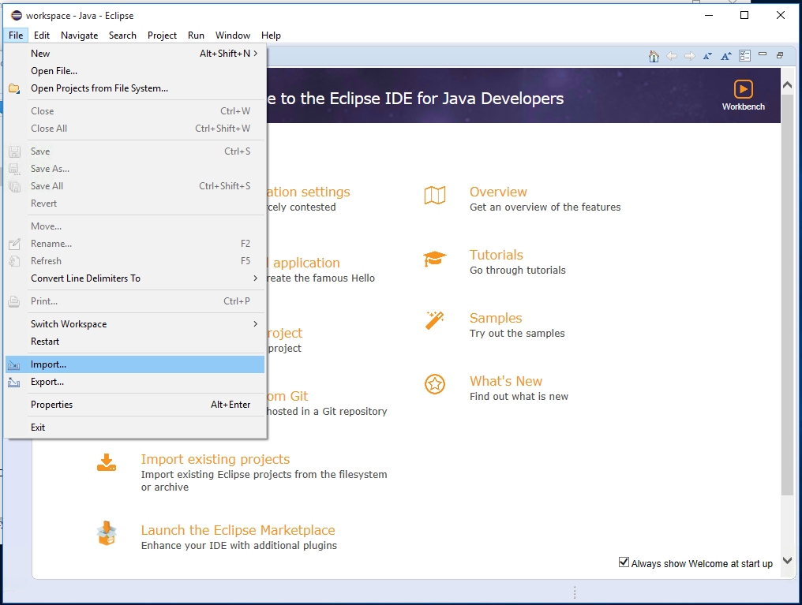Open the Window menu

tap(233, 35)
